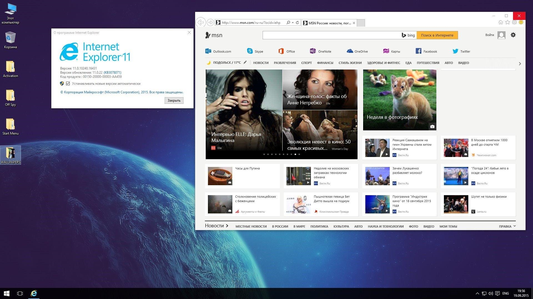
Task: Open the ФИНАНСЫ menu category
Action: coord(325,63)
